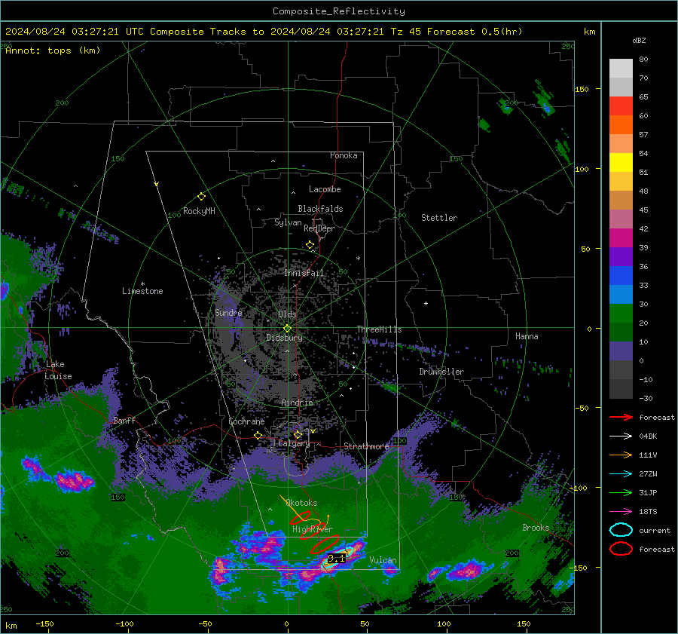Image resolution: width=678 pixels, height=634 pixels.
Task: Click the Calgary city label
Action: (294, 443)
